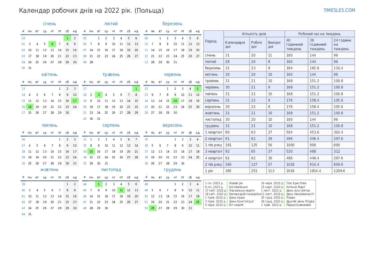This screenshot has width=374, height=264.
Task: Select the 'листопад' month heading above the calendar
Action: pyautogui.click(x=111, y=170)
